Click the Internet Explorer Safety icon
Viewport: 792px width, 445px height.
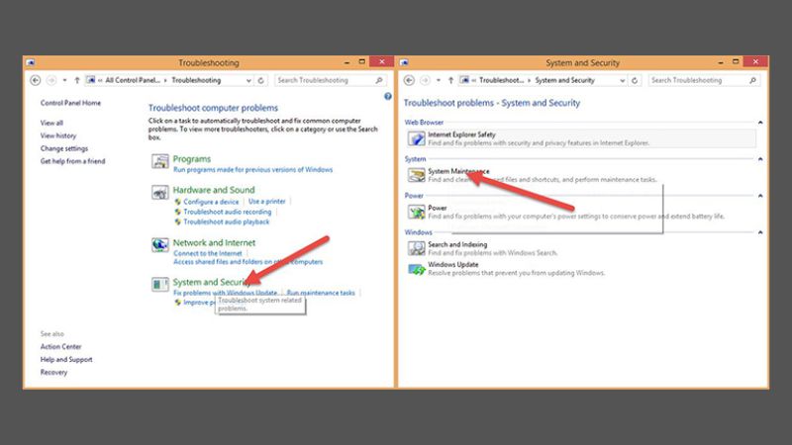pyautogui.click(x=417, y=138)
